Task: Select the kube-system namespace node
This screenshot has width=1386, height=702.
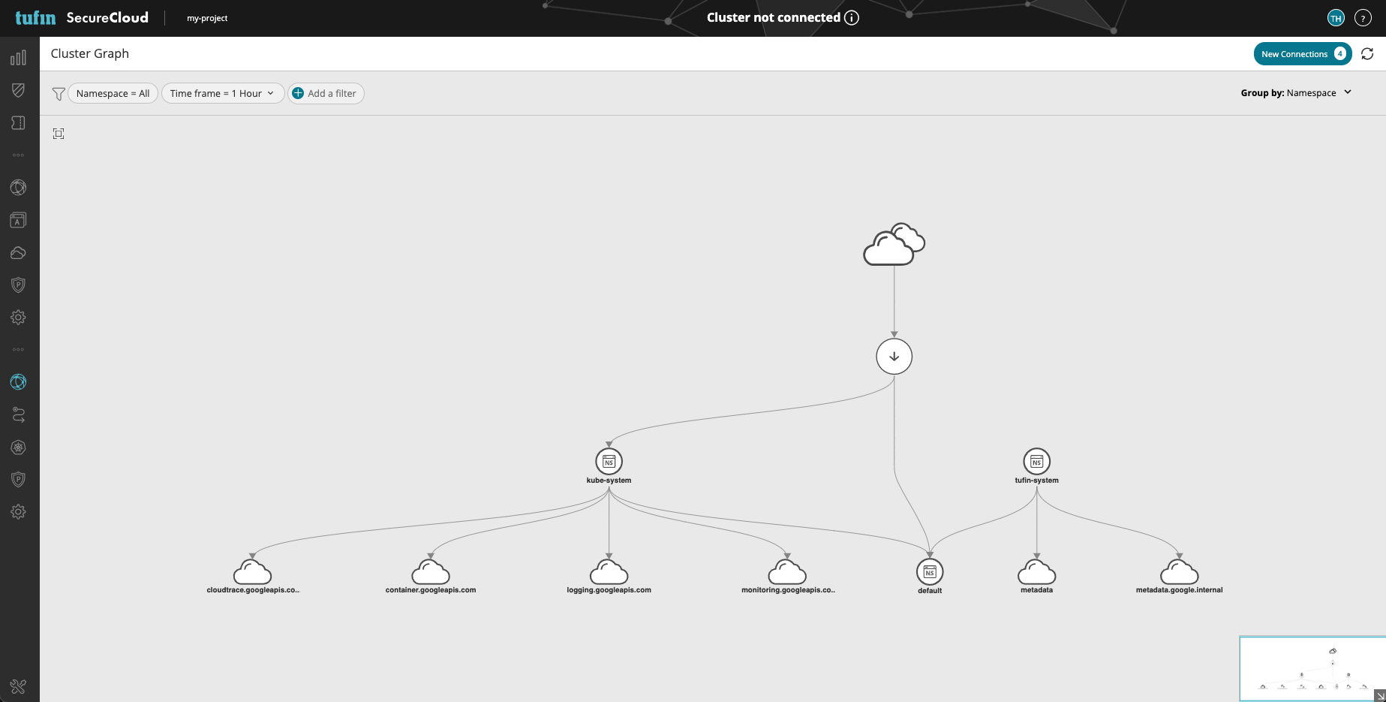Action: pyautogui.click(x=609, y=462)
